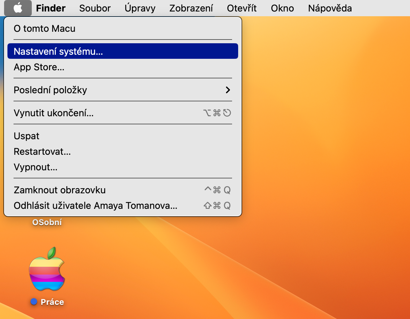Screen dimensions: 410x319
Task: Select Restartovat…
Action: [x=123, y=151]
